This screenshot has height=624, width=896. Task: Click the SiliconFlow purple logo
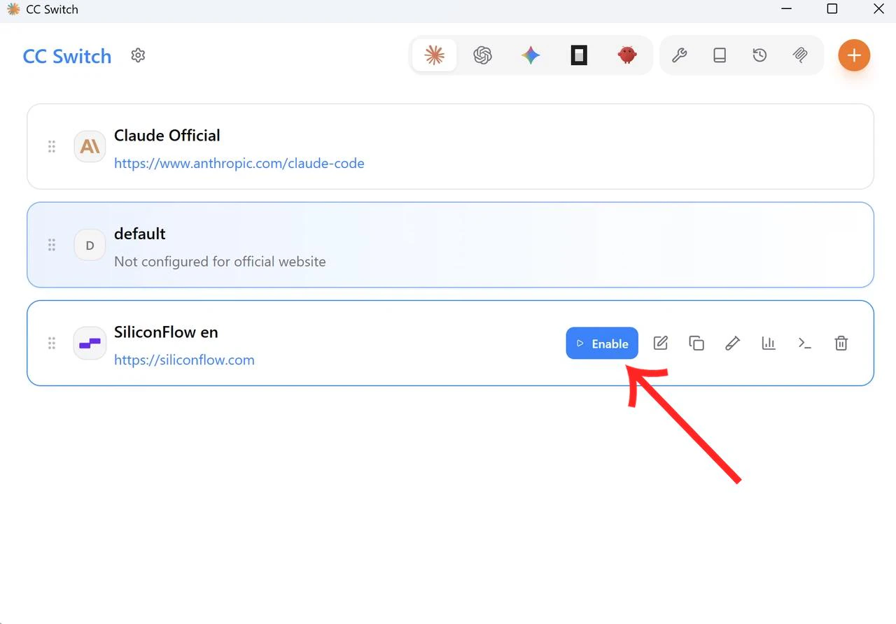[90, 343]
